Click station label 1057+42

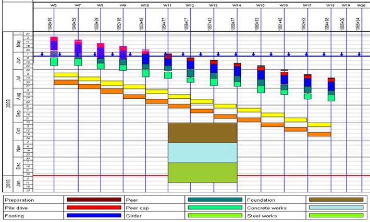pyautogui.click(x=210, y=24)
